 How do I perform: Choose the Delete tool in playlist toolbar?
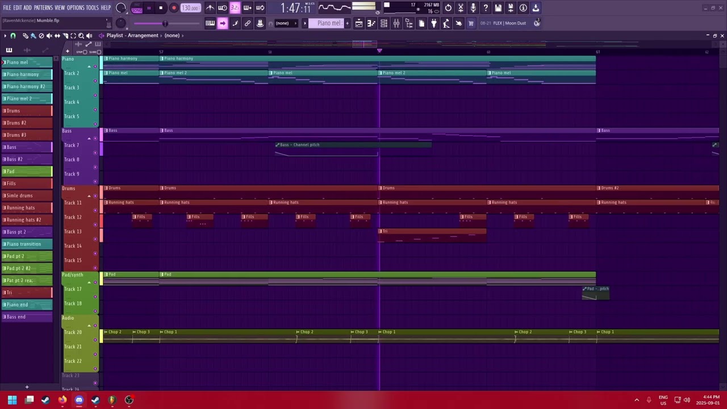[41, 35]
